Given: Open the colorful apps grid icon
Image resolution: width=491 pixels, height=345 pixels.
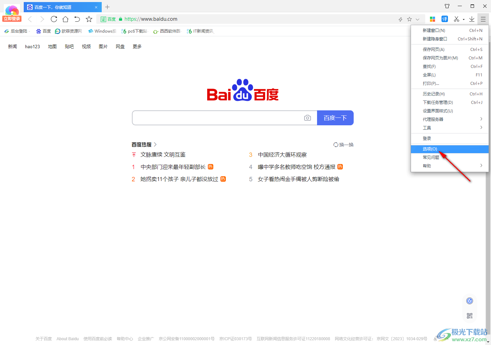Looking at the screenshot, I should [x=432, y=19].
